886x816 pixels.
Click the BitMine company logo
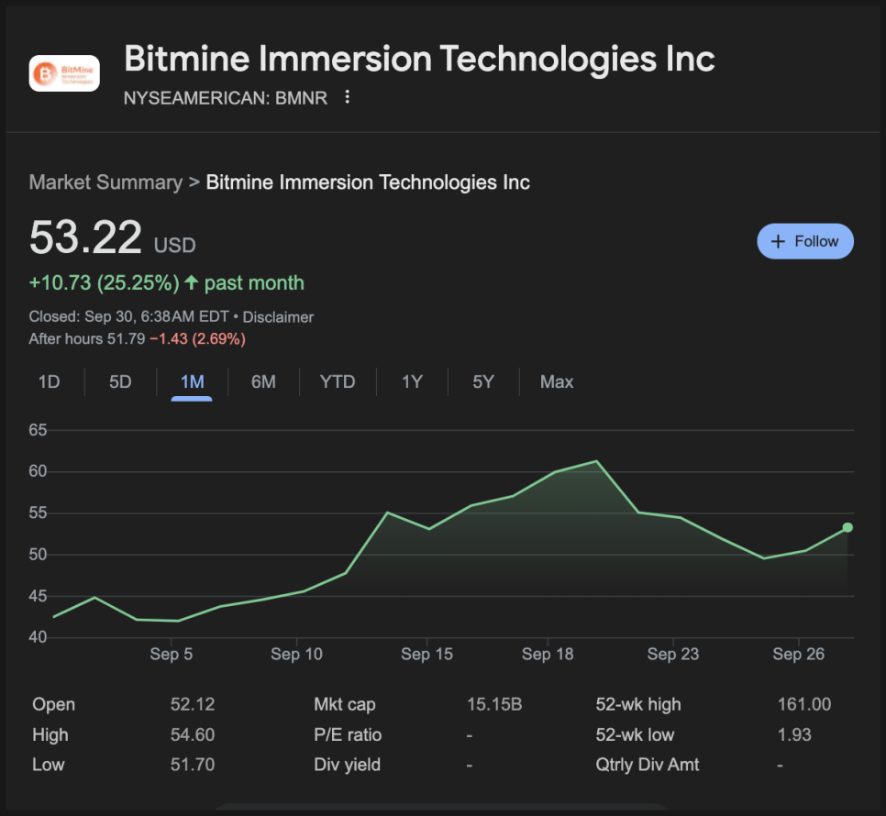pos(64,73)
